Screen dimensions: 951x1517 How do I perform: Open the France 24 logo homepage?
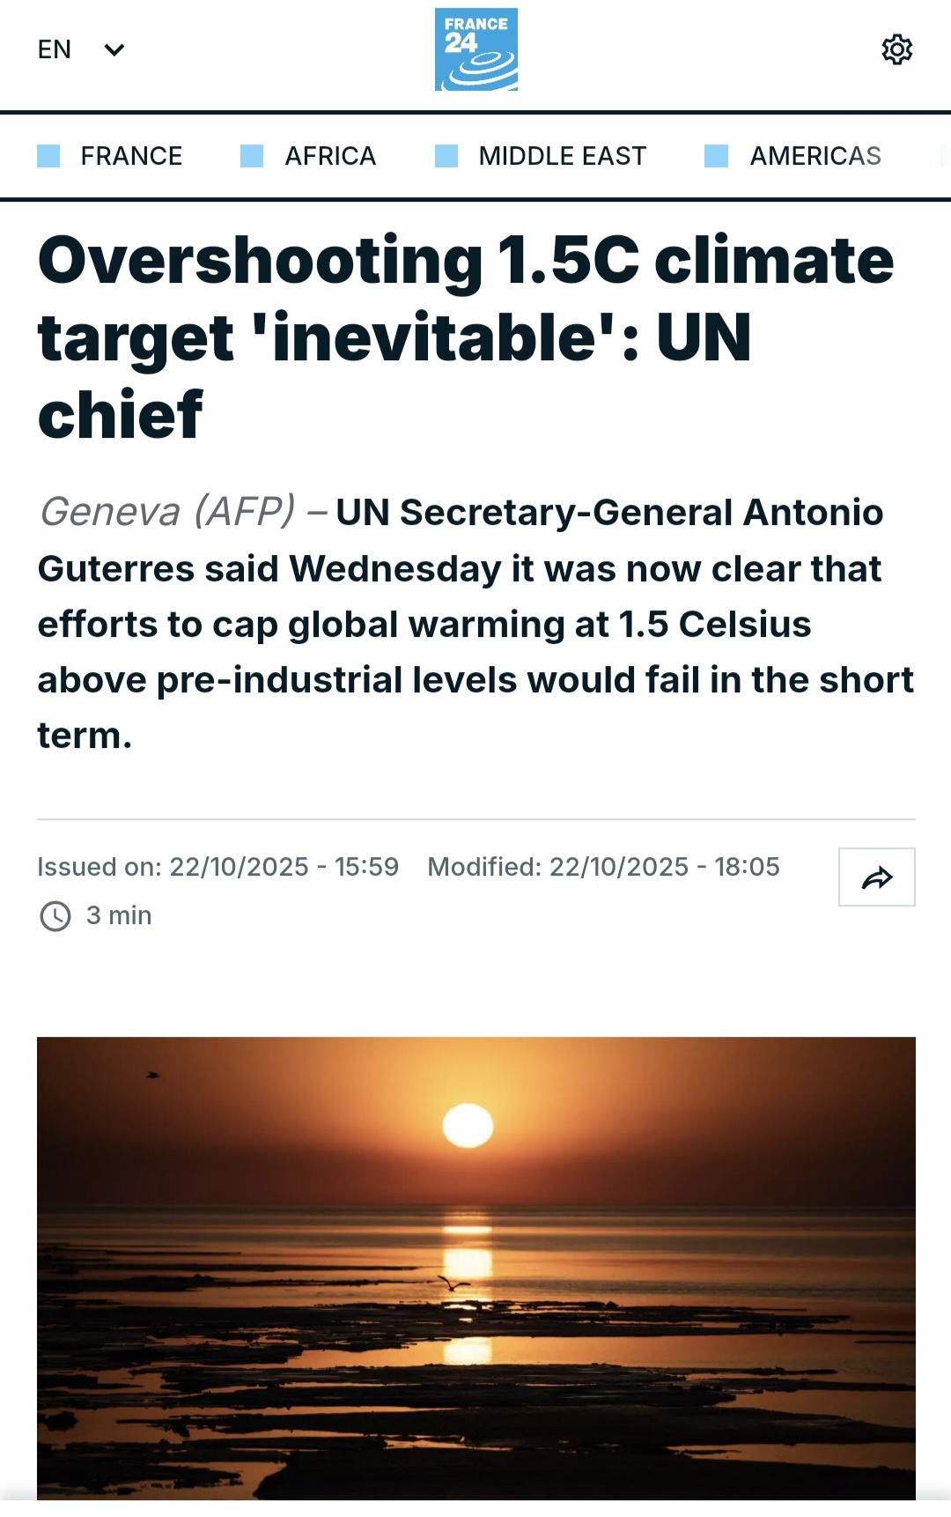pyautogui.click(x=475, y=49)
